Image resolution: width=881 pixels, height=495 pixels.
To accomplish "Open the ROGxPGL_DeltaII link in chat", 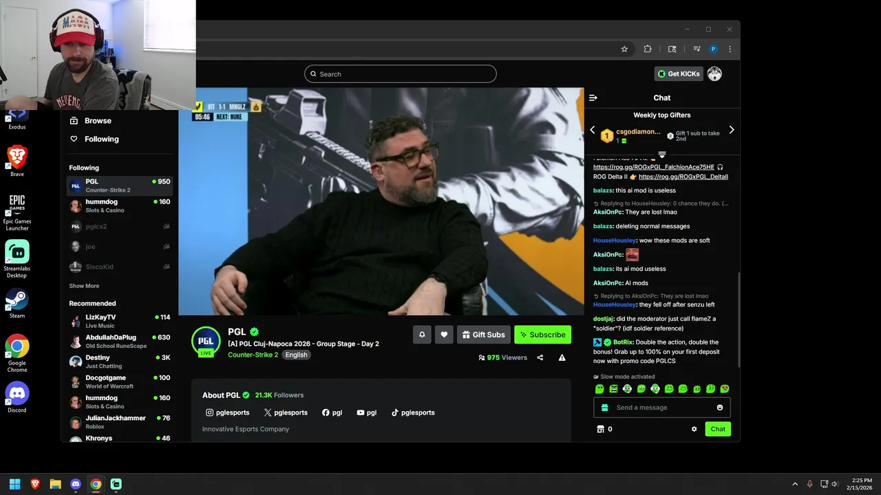I will pyautogui.click(x=683, y=177).
